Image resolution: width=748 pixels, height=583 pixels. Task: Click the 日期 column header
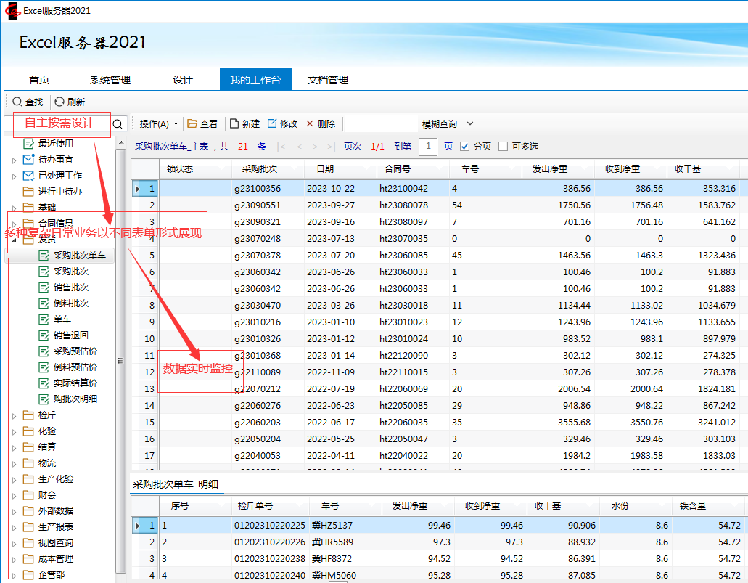(x=324, y=169)
